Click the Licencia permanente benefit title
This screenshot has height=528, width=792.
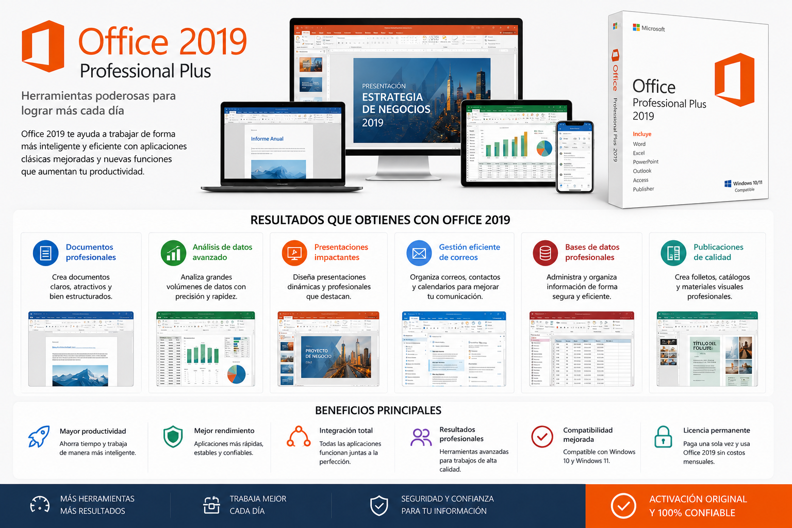pyautogui.click(x=717, y=430)
